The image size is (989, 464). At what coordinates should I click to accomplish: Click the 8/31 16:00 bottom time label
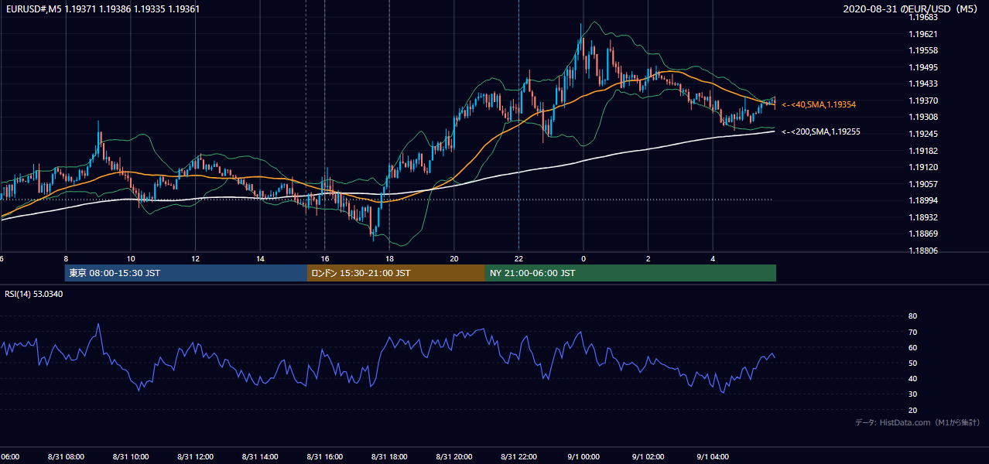pyautogui.click(x=324, y=457)
